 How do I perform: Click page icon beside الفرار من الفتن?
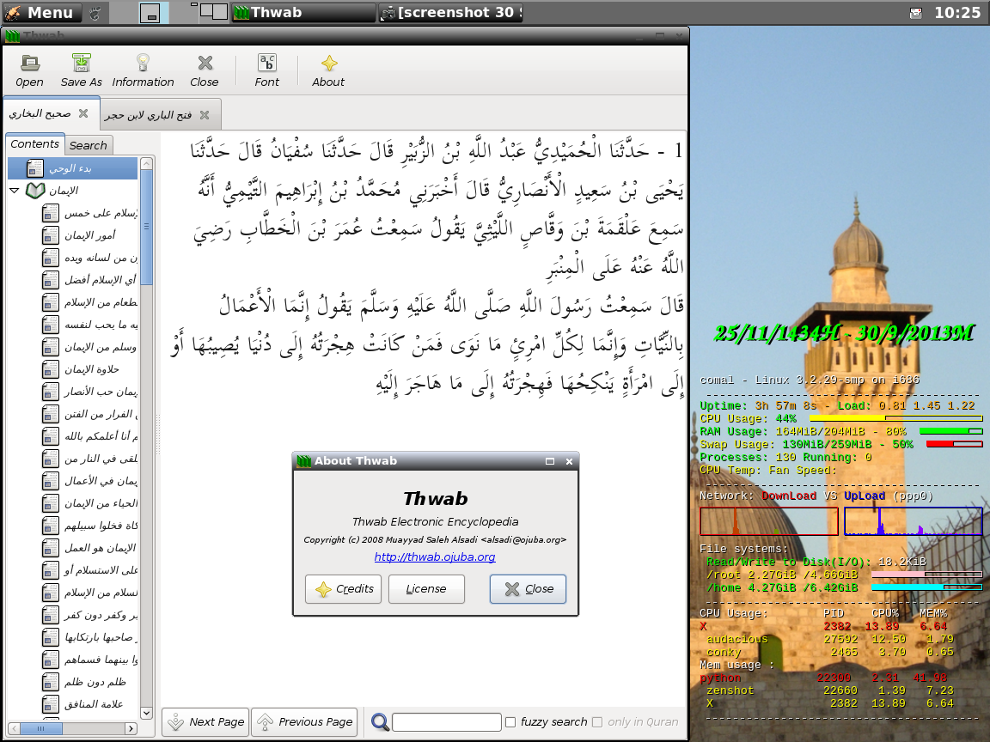51,414
